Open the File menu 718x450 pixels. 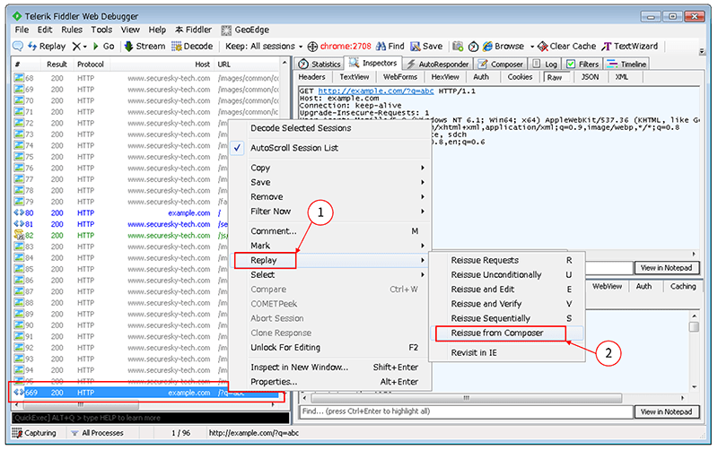[x=22, y=30]
